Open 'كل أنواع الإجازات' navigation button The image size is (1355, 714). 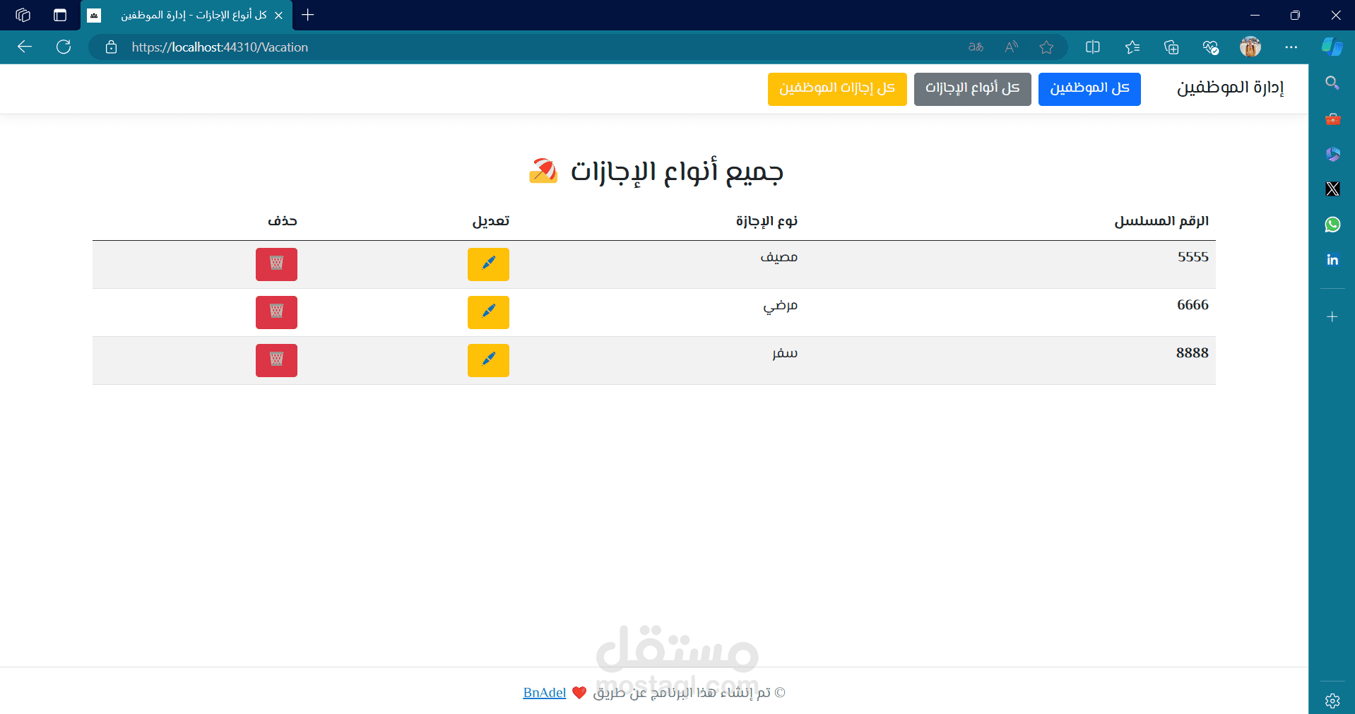973,89
